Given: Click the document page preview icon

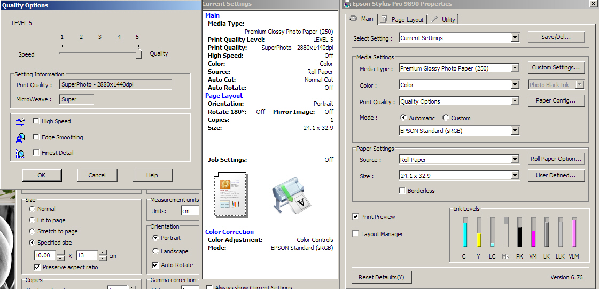Looking at the screenshot, I should [230, 194].
